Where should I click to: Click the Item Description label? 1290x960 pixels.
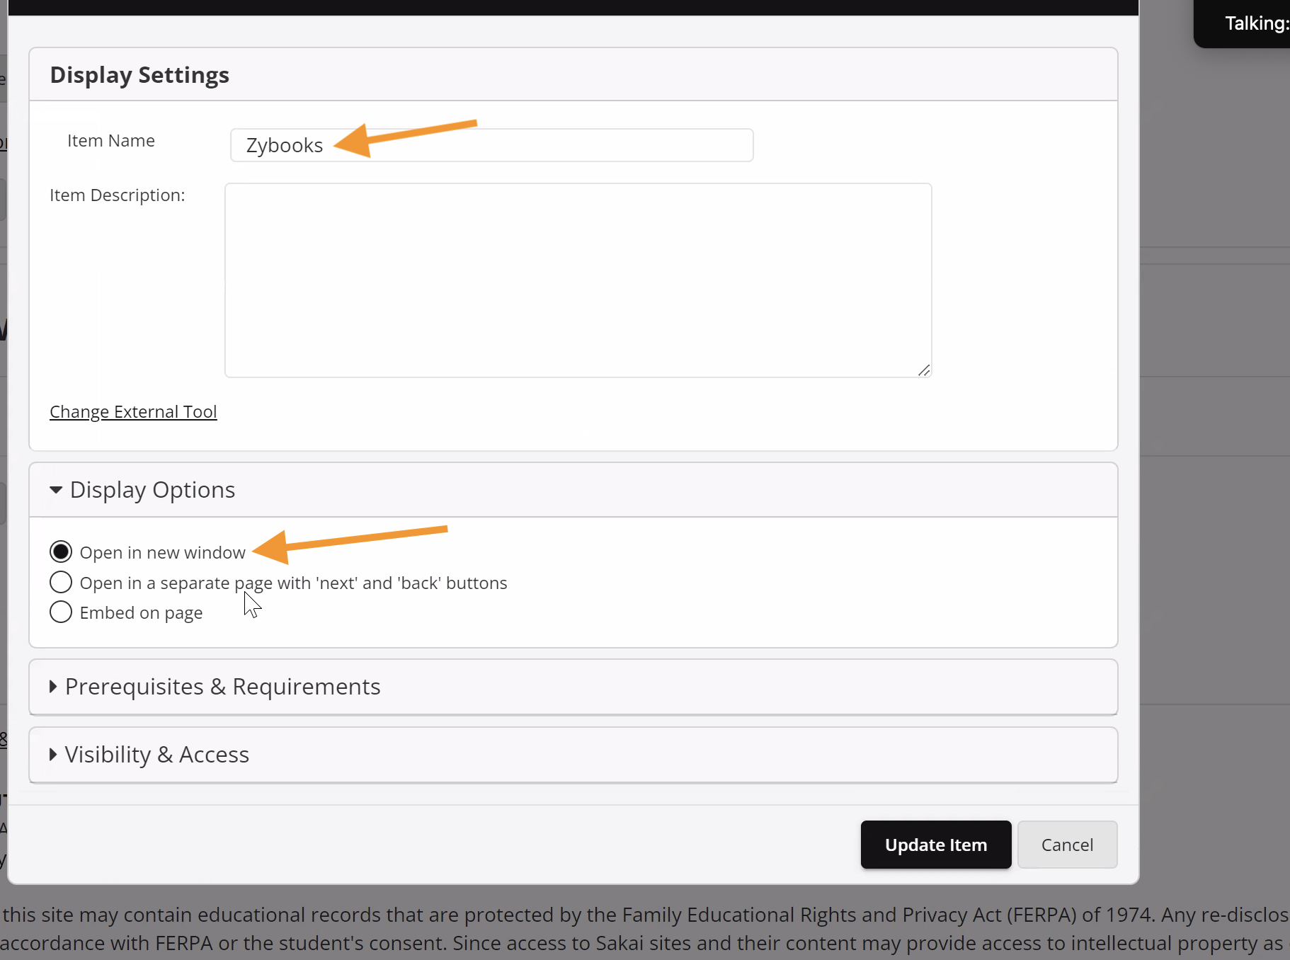[x=118, y=195]
